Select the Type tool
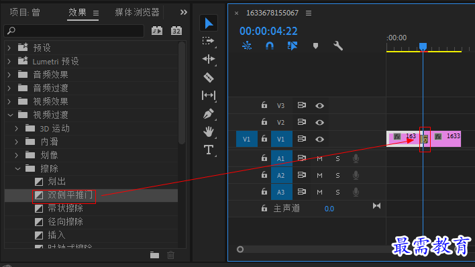 pyautogui.click(x=209, y=150)
